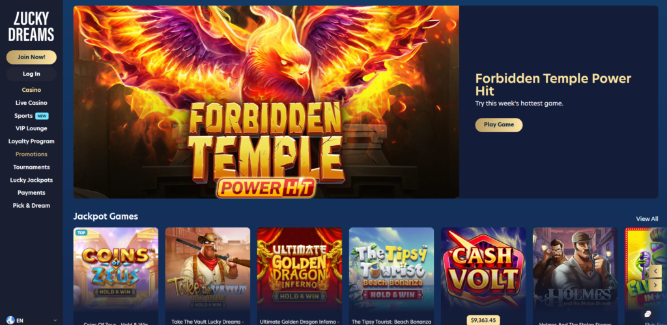Screen dimensions: 667x325
Task: Open View All jackpot games link
Action: tap(647, 219)
